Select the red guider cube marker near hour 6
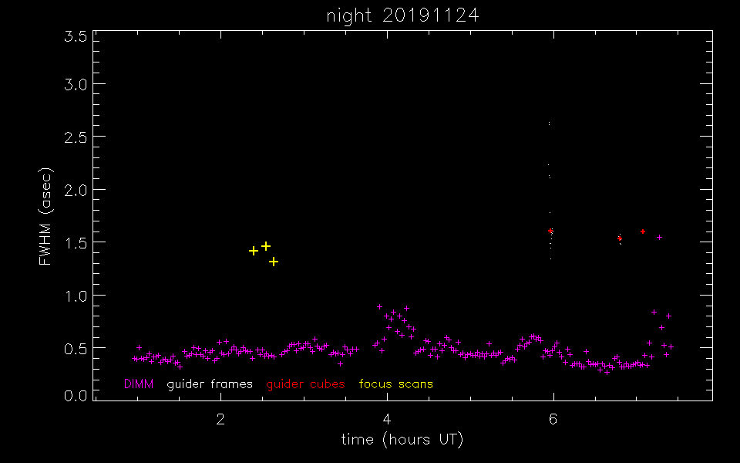740x463 pixels. click(x=550, y=231)
